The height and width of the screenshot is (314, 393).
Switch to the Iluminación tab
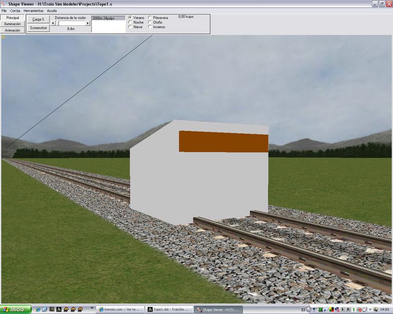12,24
